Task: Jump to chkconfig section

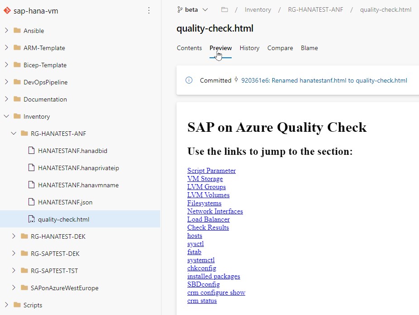Action: [x=201, y=268]
